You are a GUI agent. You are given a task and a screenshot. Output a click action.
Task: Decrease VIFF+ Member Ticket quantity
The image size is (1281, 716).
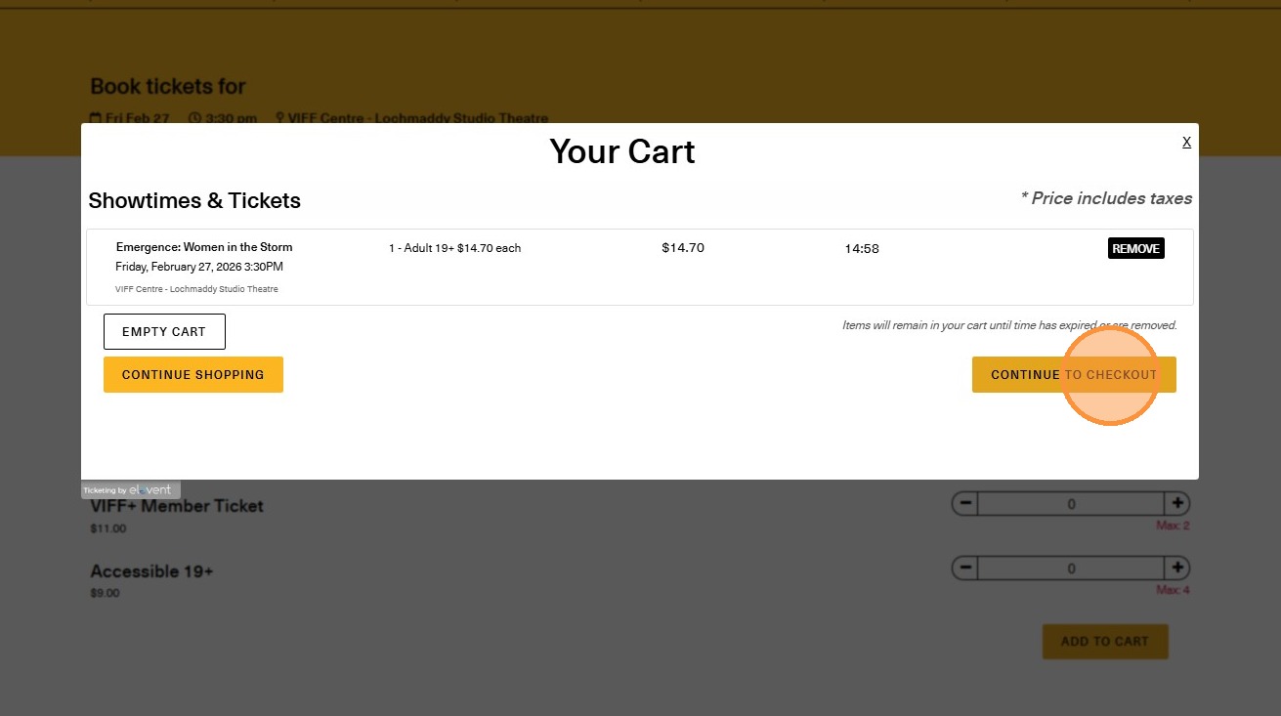click(965, 504)
